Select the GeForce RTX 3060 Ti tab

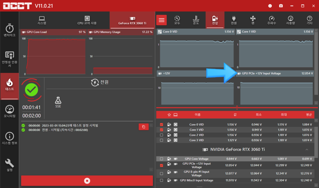point(132,20)
